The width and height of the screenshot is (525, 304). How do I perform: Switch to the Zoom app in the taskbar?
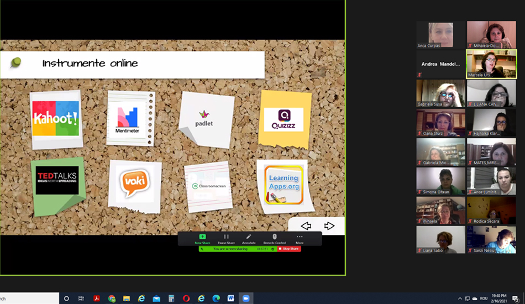tap(246, 298)
